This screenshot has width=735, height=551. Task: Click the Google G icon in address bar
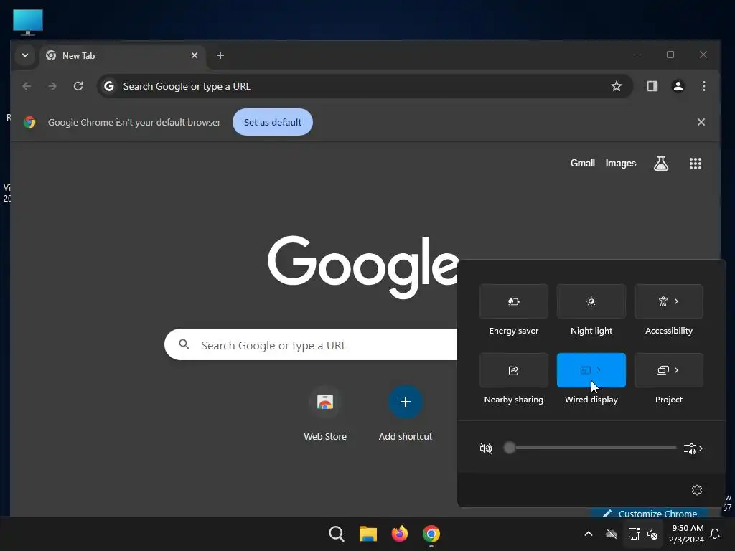[109, 86]
